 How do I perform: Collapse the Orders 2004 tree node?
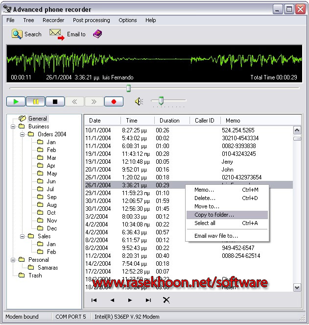coord(22,134)
